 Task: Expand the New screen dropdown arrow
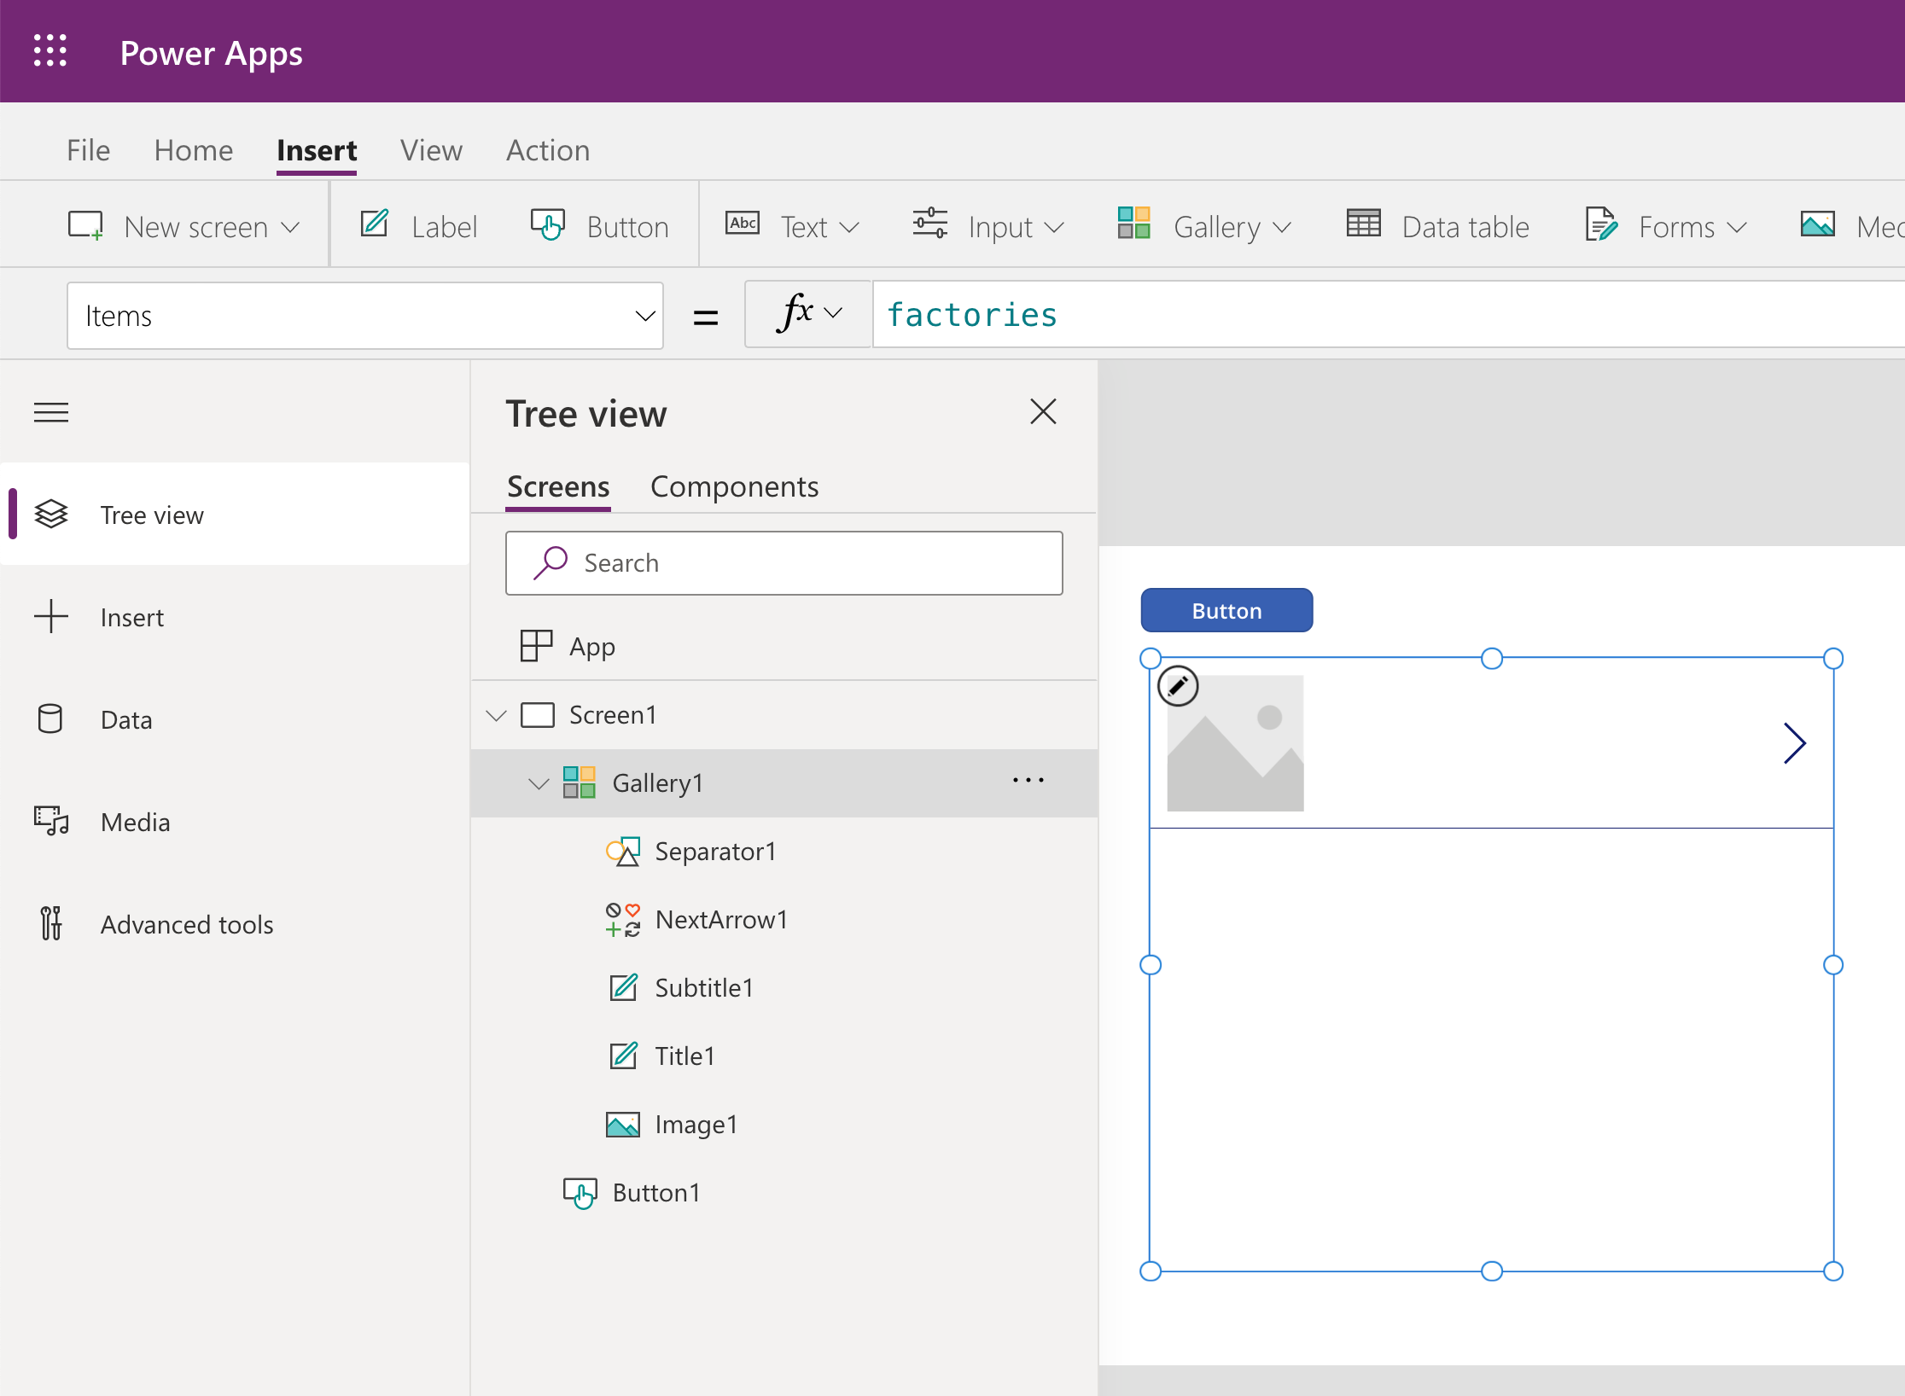pyautogui.click(x=291, y=228)
